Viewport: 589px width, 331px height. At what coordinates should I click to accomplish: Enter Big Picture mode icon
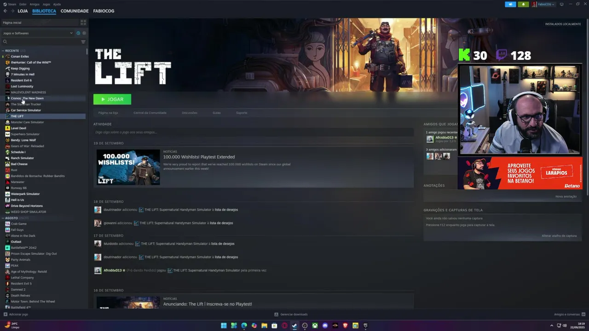(560, 4)
